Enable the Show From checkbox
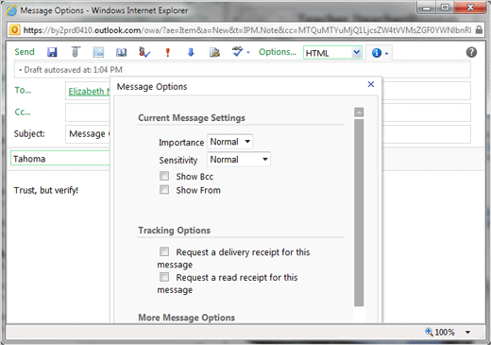Screen dimensions: 491x345 [164, 190]
